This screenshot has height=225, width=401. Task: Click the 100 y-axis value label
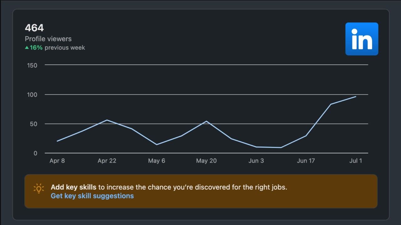coord(32,95)
